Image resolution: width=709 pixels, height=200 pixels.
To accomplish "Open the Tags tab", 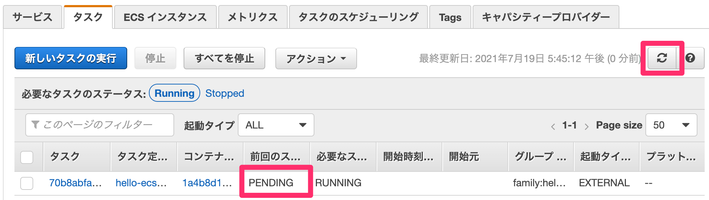I will click(450, 17).
